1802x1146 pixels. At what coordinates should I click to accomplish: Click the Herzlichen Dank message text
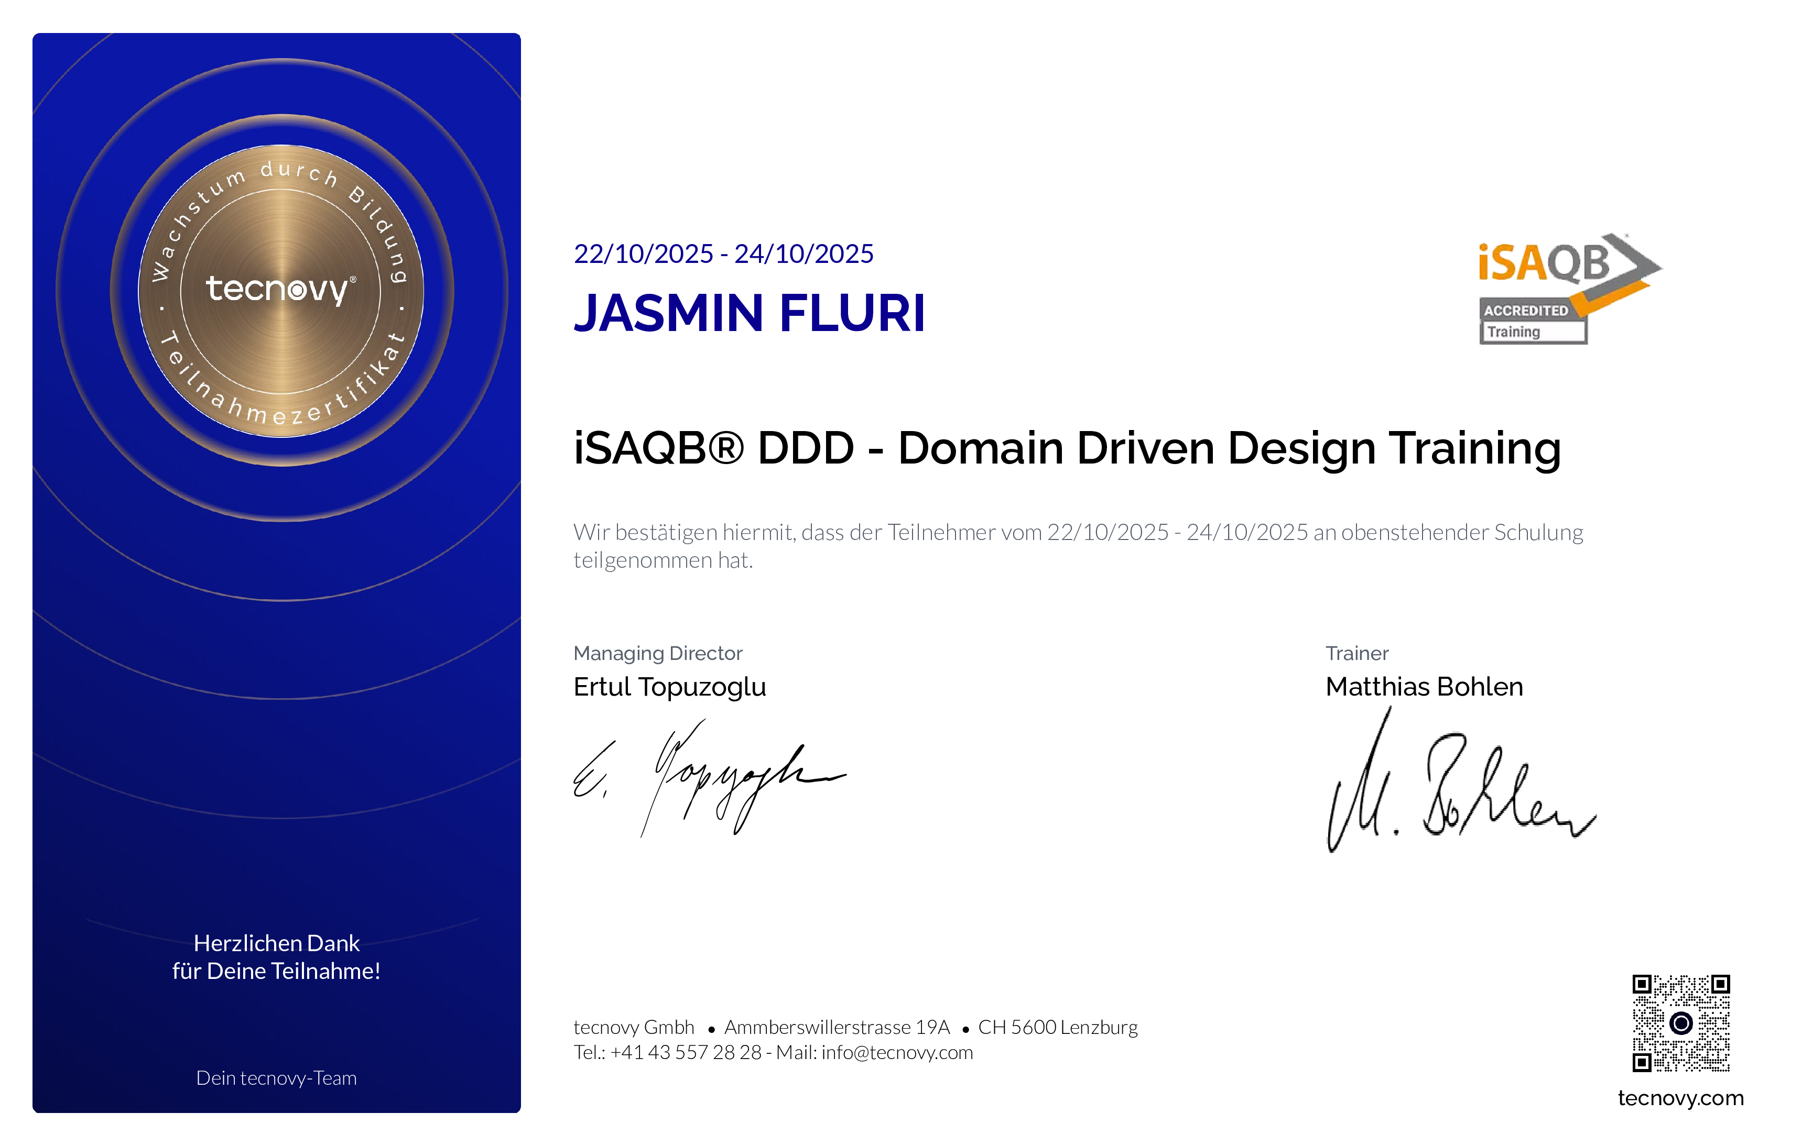click(x=277, y=958)
